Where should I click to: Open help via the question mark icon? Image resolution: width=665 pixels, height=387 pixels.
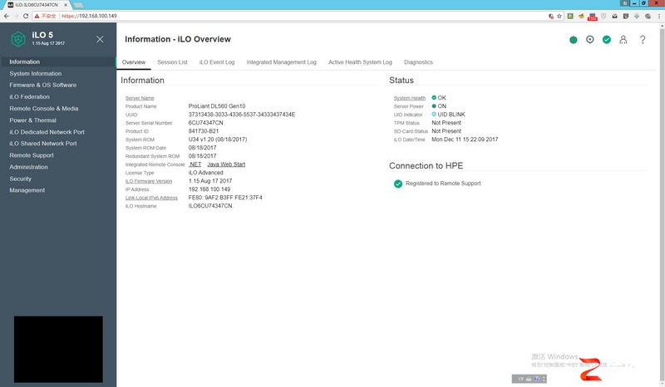tap(643, 39)
